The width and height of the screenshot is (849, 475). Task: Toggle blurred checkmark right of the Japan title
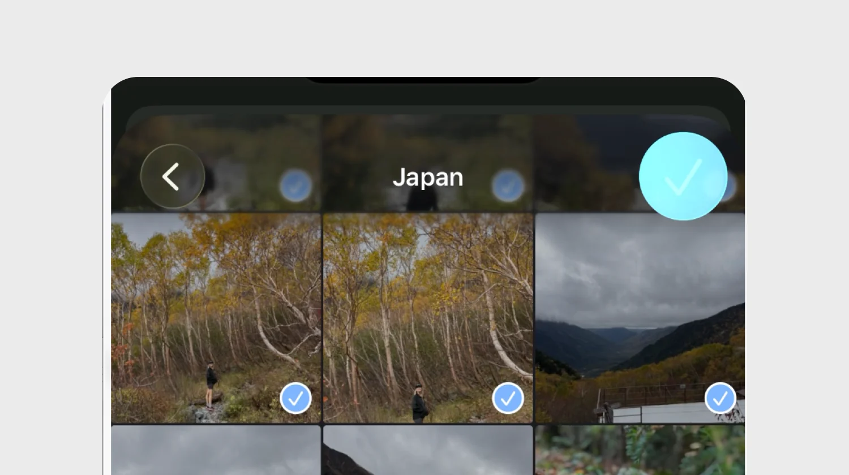click(x=508, y=186)
